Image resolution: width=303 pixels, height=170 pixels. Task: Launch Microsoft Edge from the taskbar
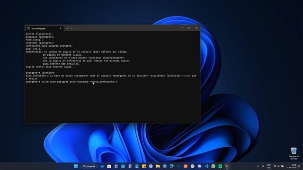point(171,166)
